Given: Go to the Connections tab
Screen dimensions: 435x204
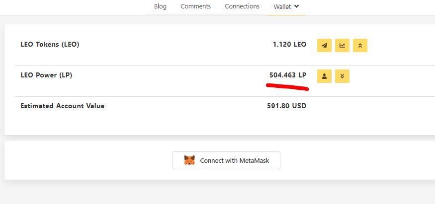Looking at the screenshot, I should click(242, 6).
